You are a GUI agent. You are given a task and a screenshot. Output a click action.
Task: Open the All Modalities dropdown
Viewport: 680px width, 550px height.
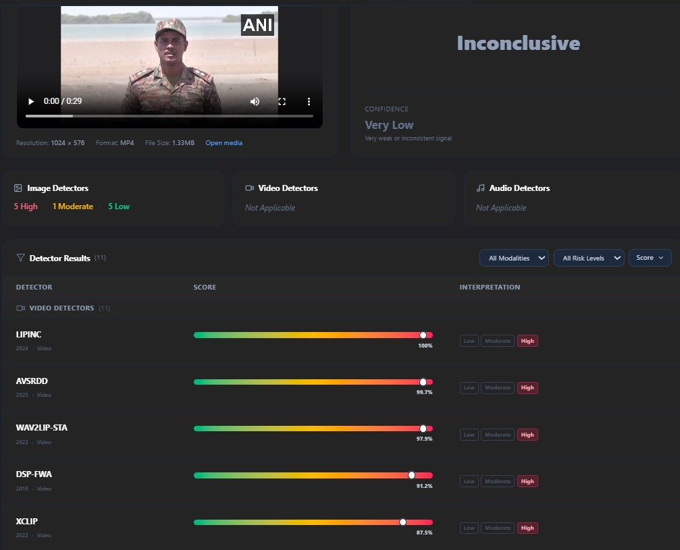coord(513,258)
